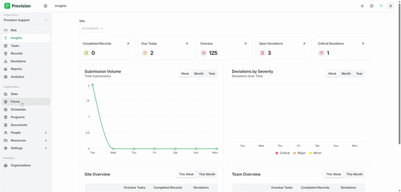This screenshot has width=401, height=192.
Task: Select Week in Deviations by Severity
Action: coord(332,74)
